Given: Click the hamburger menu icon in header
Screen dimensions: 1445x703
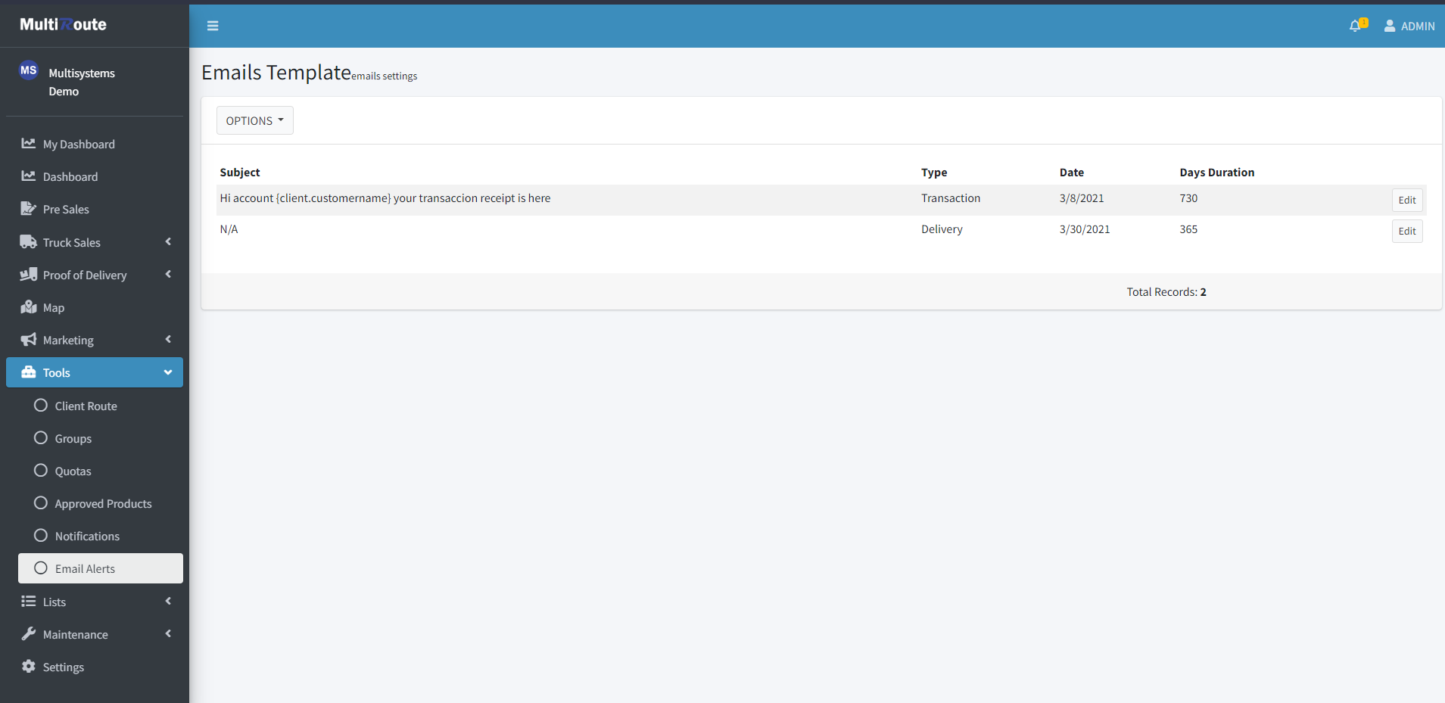Looking at the screenshot, I should [213, 26].
